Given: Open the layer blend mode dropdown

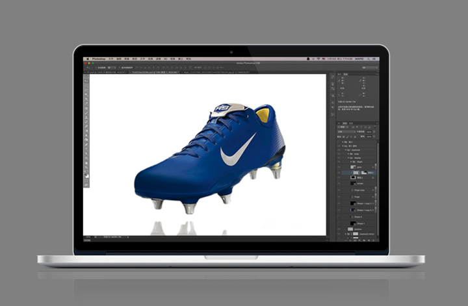Looking at the screenshot, I should pyautogui.click(x=347, y=131).
